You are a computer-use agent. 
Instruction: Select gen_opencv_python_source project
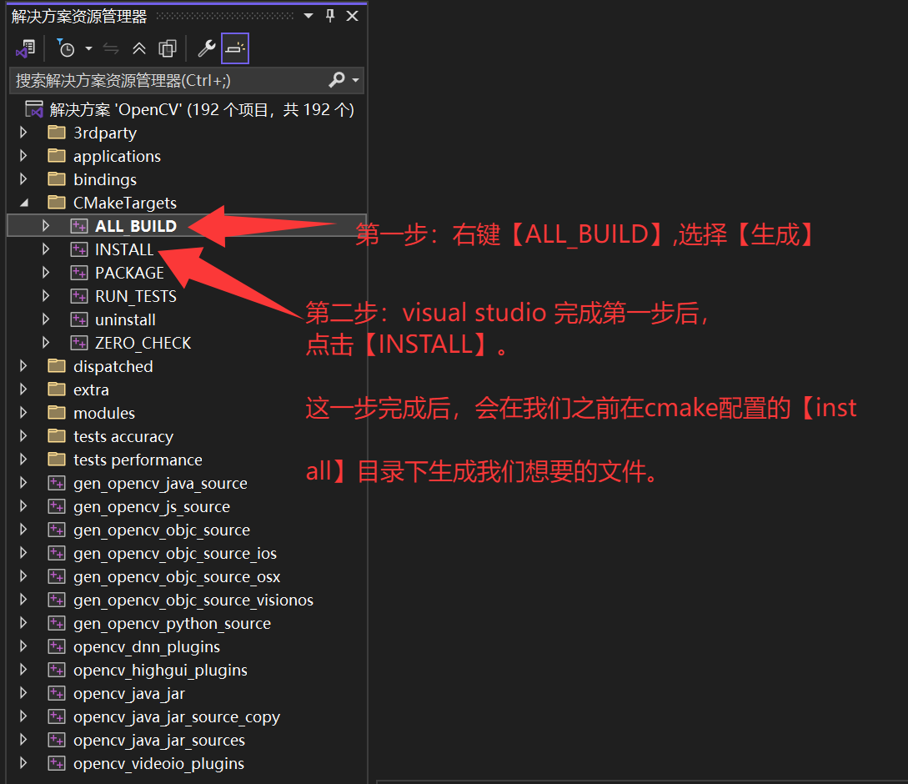coord(172,623)
